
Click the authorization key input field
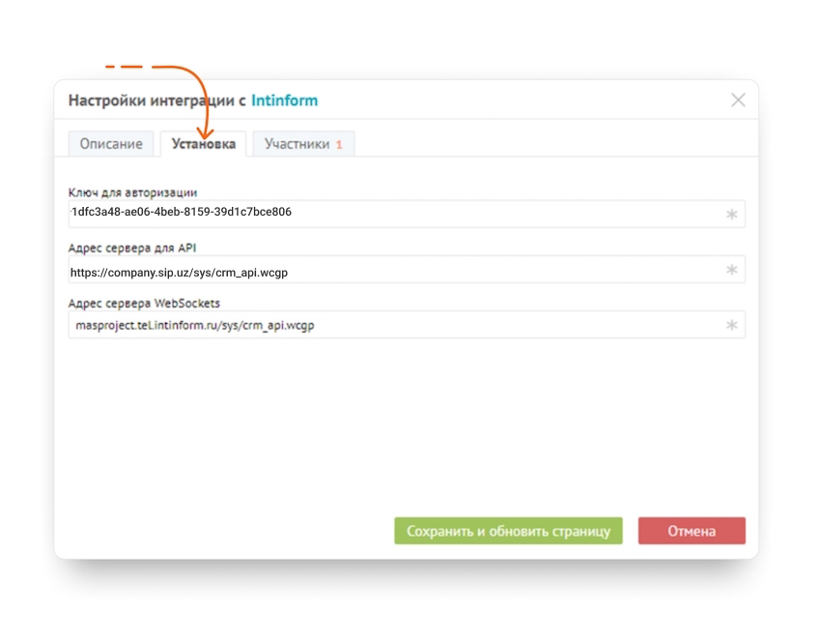coord(386,213)
